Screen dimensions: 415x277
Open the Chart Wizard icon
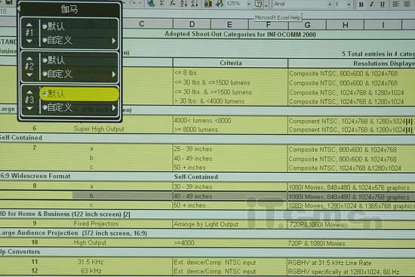click(208, 4)
